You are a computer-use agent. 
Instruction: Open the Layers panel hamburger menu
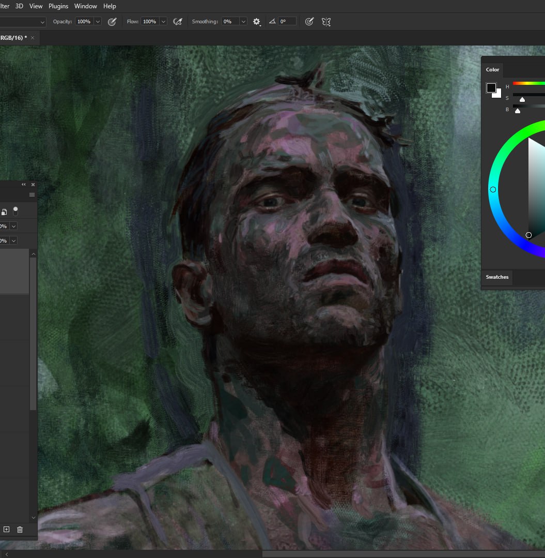32,195
